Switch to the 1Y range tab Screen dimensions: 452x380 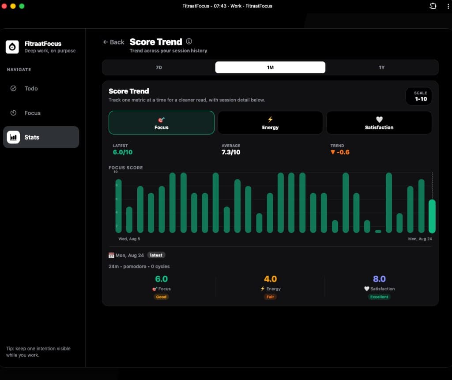pos(382,68)
